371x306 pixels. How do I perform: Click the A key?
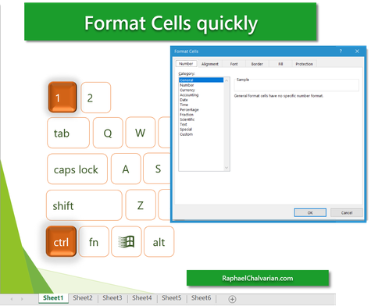pos(126,169)
